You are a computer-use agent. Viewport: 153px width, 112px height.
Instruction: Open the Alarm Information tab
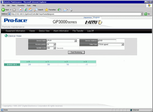click(61, 31)
